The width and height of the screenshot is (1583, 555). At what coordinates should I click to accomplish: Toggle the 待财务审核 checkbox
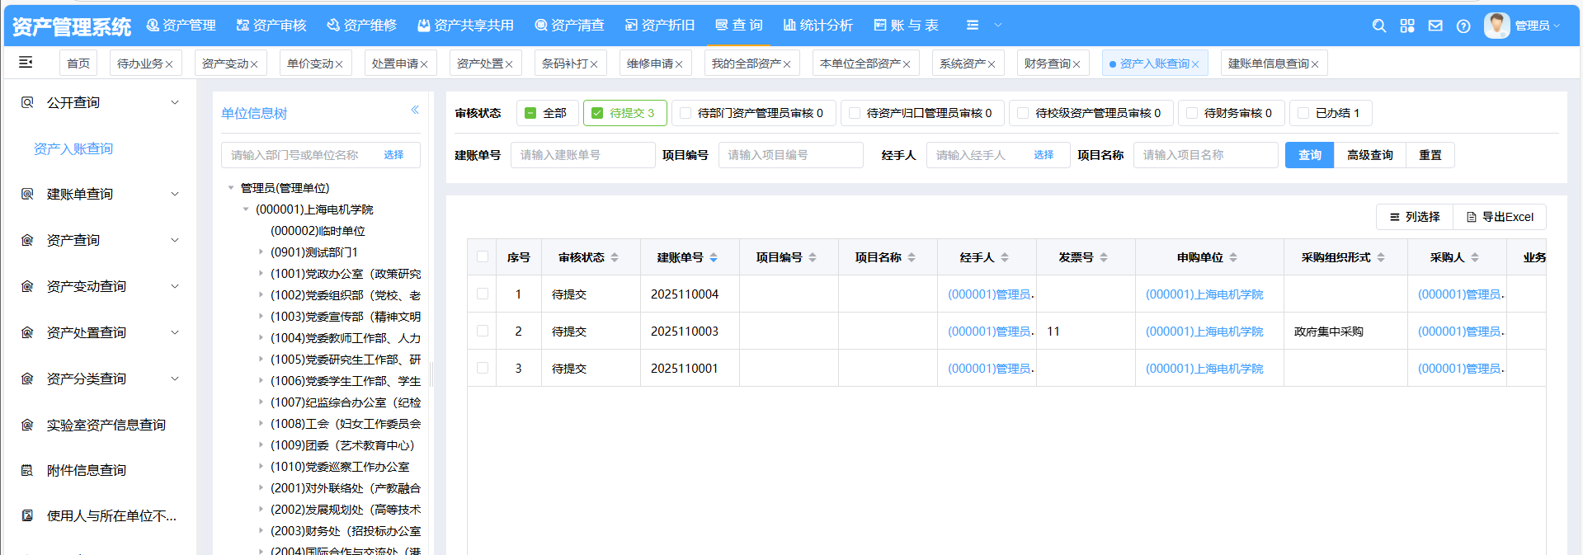[x=1192, y=113]
